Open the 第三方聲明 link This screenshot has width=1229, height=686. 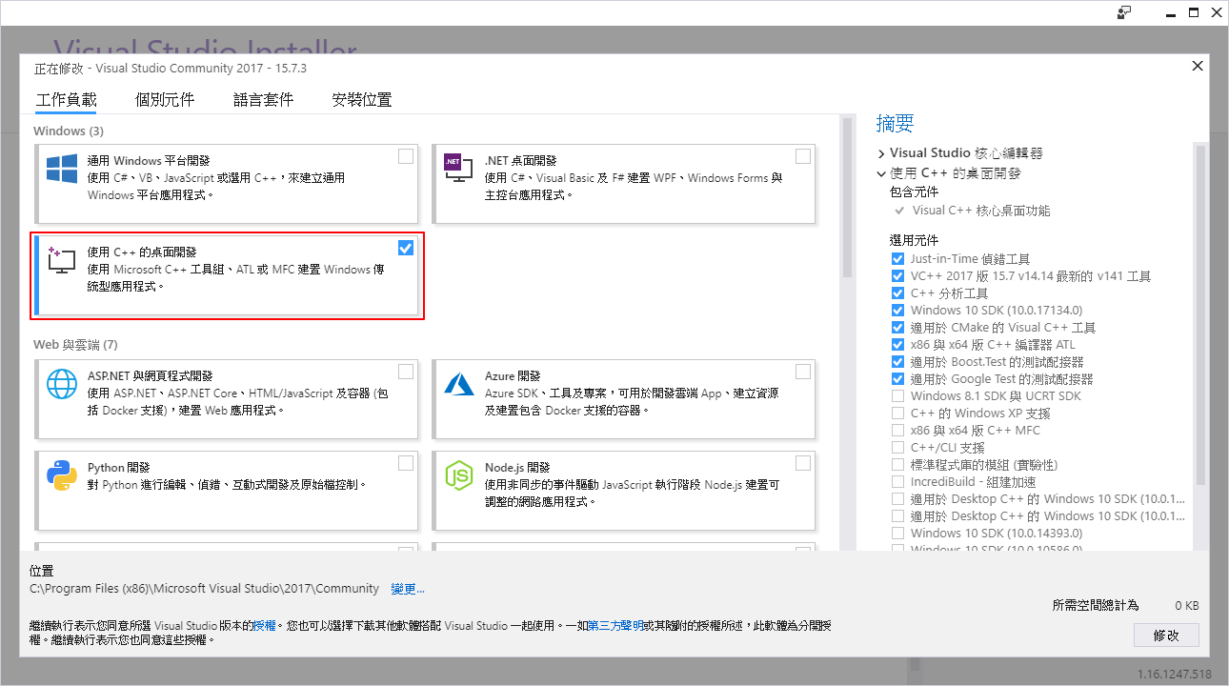point(615,626)
